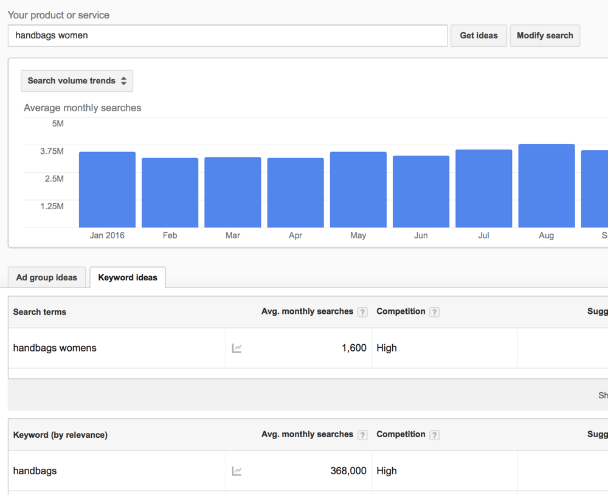Image resolution: width=608 pixels, height=495 pixels.
Task: Click help icon beside Avg. monthly searches in Search terms table
Action: pos(362,313)
